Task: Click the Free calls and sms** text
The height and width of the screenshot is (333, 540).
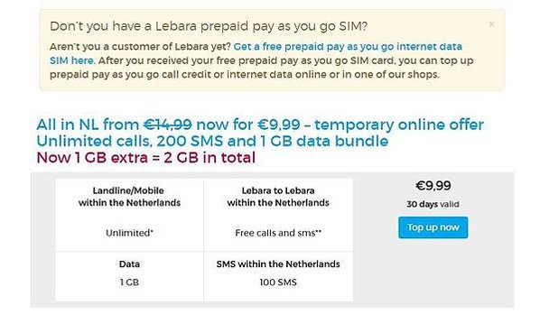Action: pyautogui.click(x=278, y=233)
